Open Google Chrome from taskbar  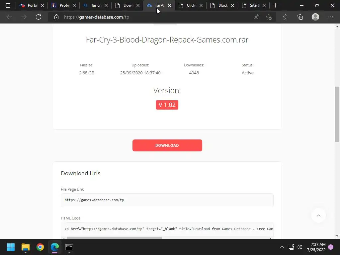40,247
